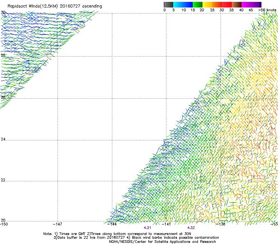Click the purple 4:31 time marker
The height and width of the screenshot is (244, 278).
click(147, 228)
